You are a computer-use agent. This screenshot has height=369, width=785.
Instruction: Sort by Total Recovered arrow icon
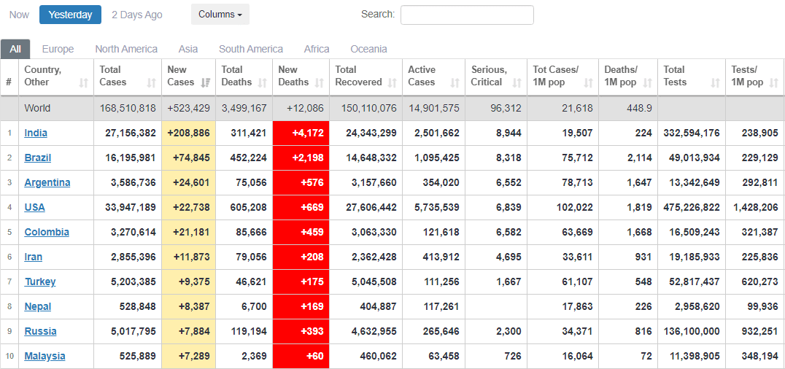pyautogui.click(x=392, y=83)
